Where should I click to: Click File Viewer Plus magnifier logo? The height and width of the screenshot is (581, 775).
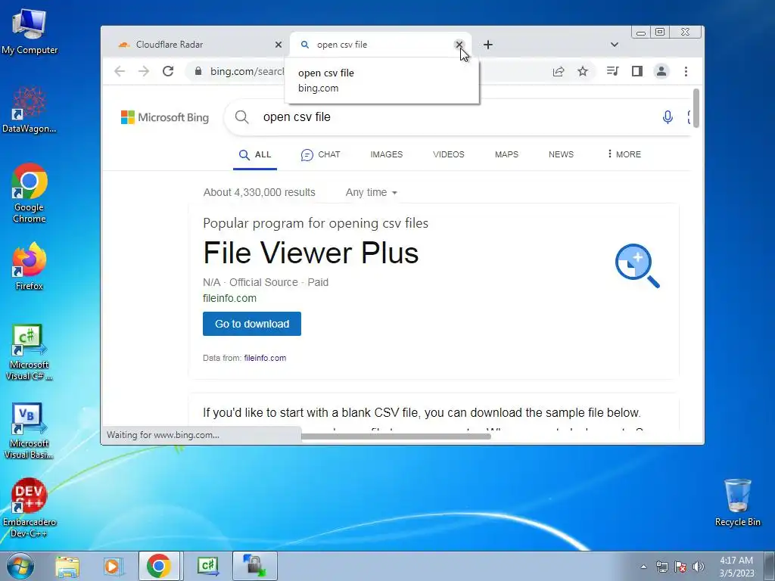click(x=637, y=266)
